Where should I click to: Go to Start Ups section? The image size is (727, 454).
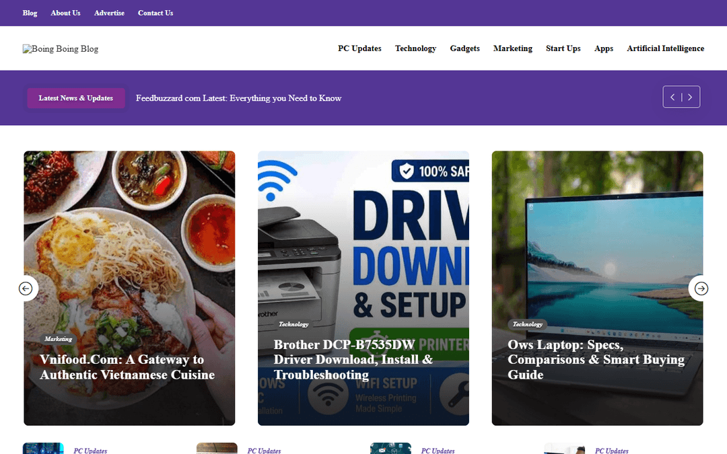[563, 48]
